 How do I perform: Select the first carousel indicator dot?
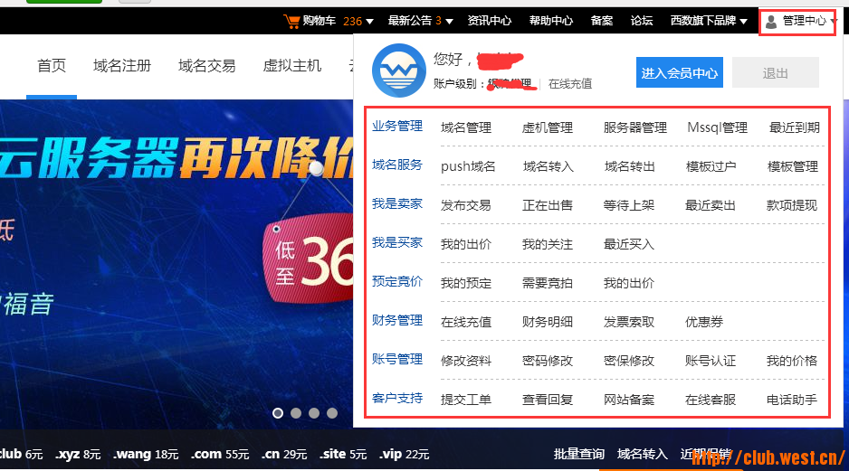pos(278,413)
